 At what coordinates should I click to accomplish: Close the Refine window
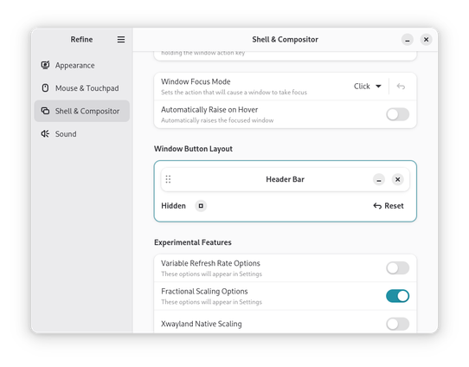(x=426, y=40)
